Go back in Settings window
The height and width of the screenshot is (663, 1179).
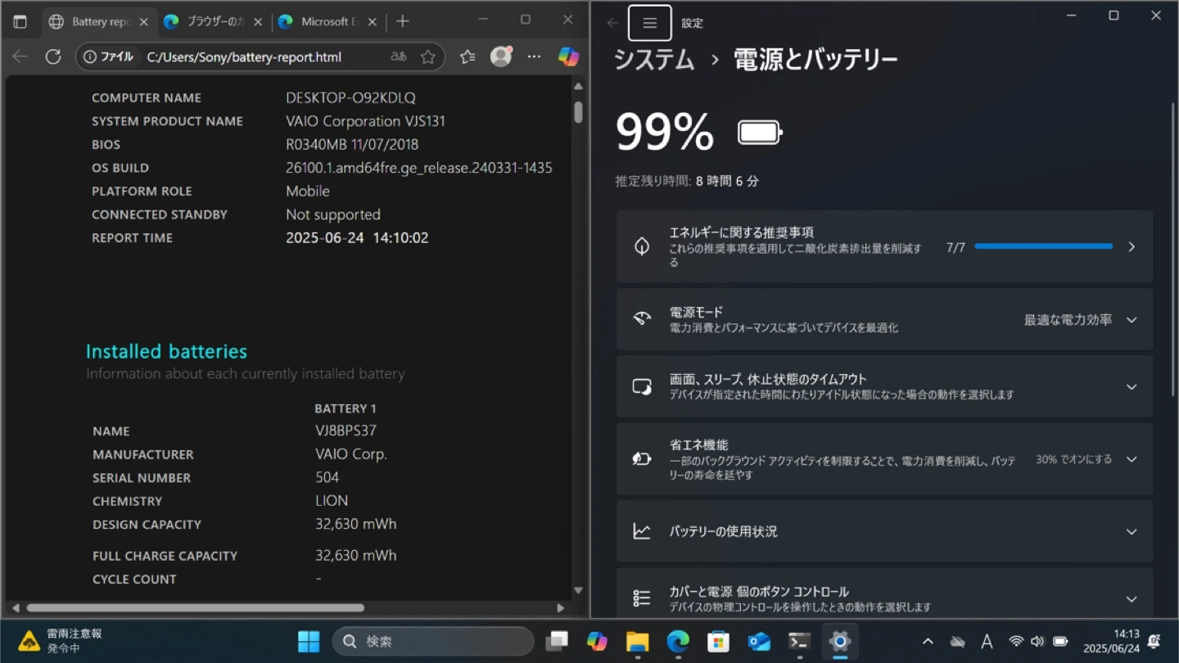click(612, 23)
